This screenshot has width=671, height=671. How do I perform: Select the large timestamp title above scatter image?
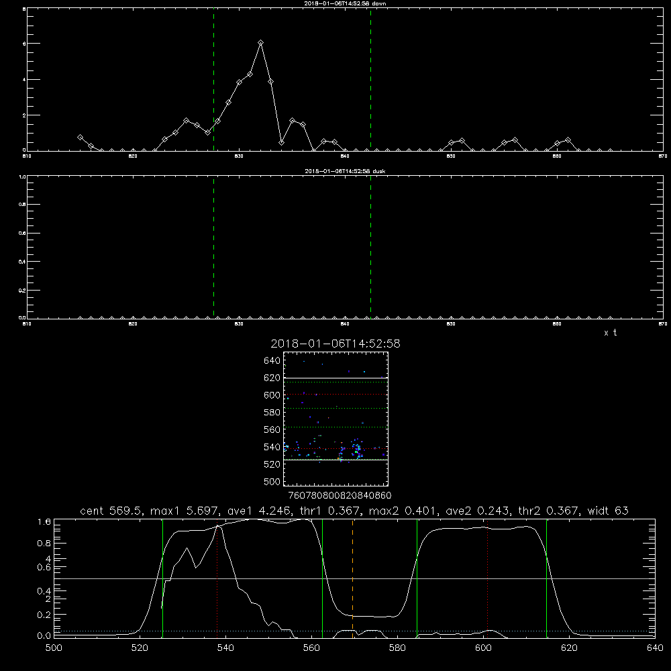[x=335, y=344]
